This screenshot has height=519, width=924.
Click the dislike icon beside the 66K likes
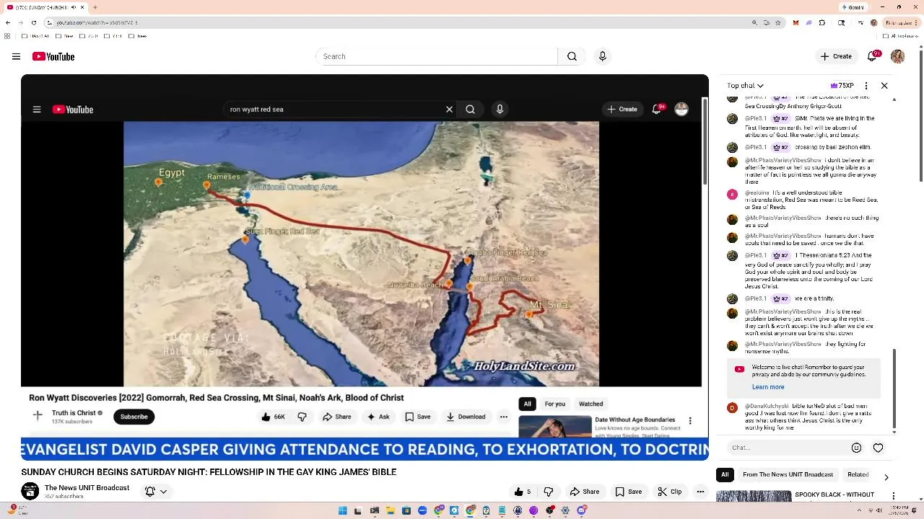(302, 417)
